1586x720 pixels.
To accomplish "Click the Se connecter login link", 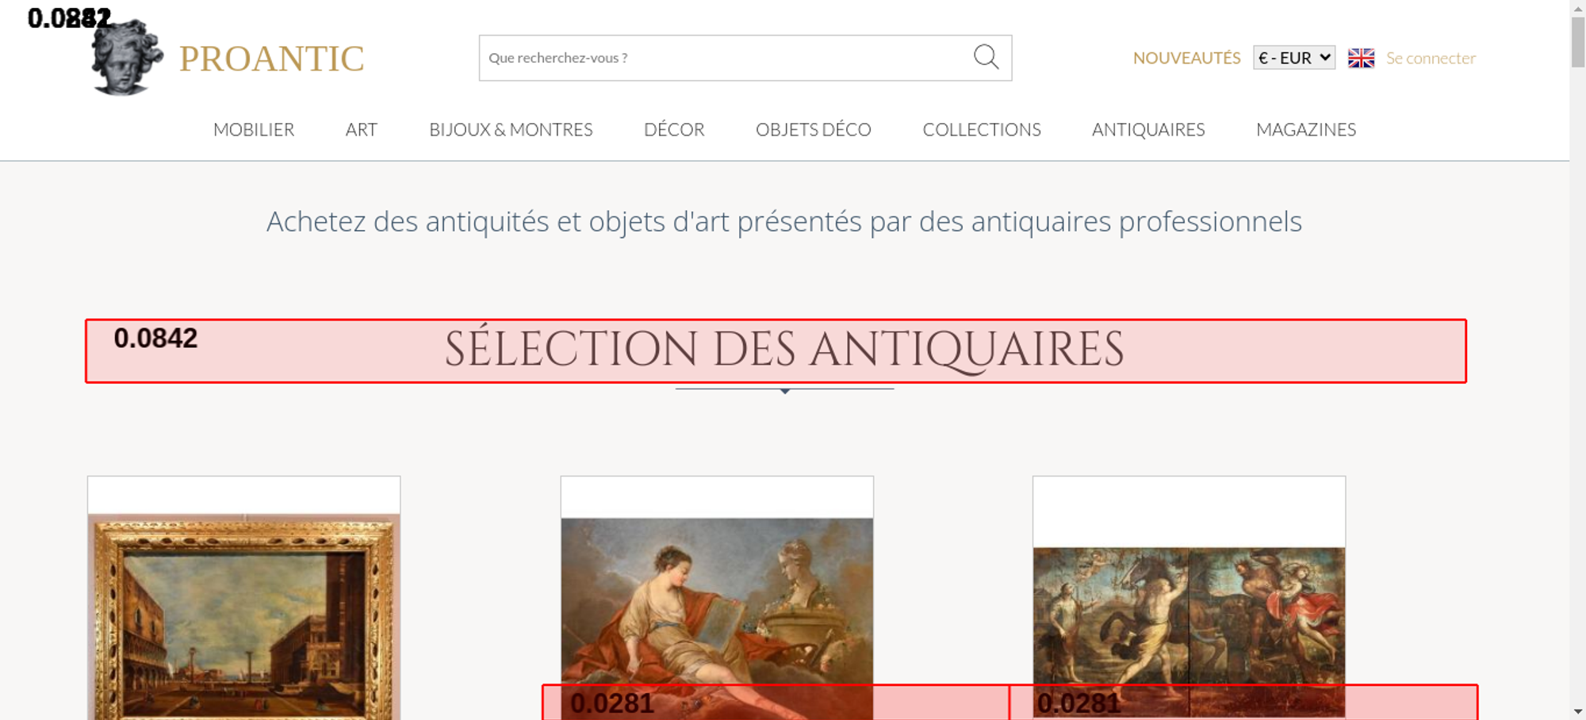I will [x=1431, y=58].
